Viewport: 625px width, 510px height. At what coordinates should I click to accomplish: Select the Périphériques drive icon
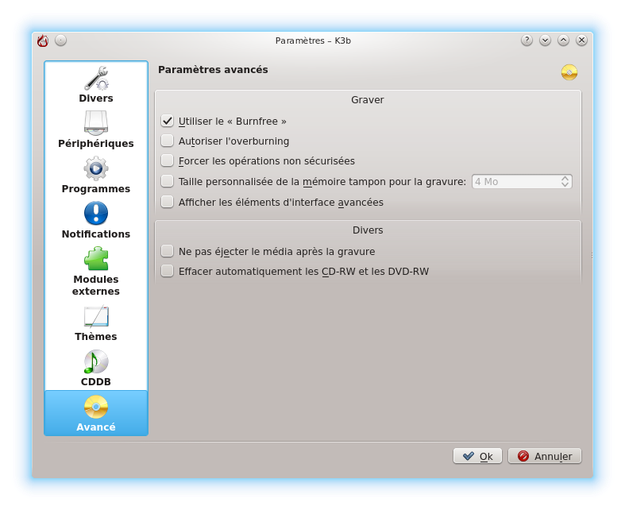tap(96, 123)
